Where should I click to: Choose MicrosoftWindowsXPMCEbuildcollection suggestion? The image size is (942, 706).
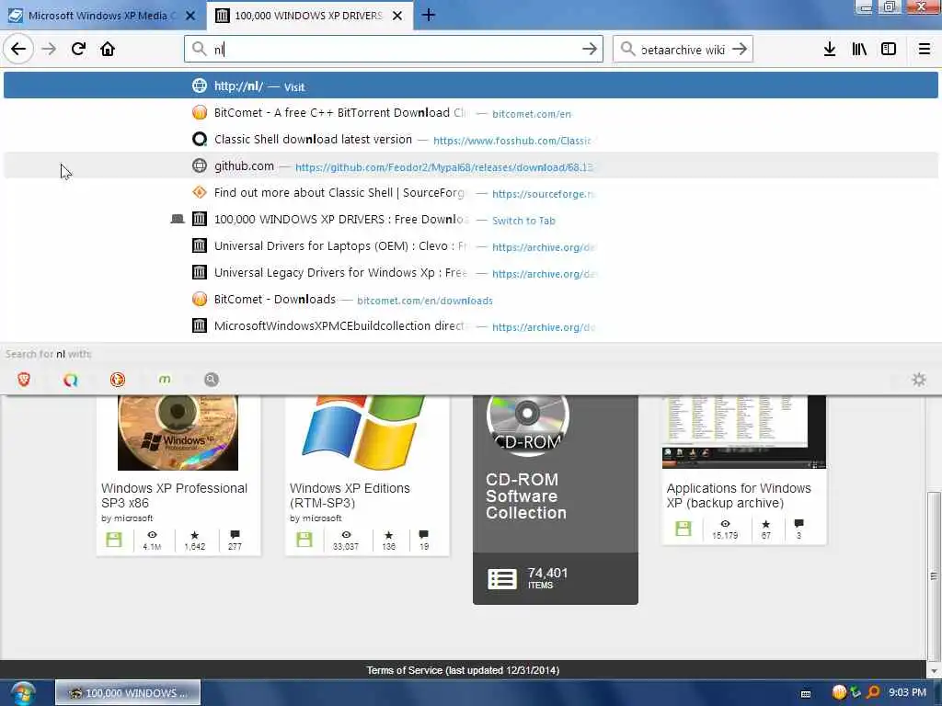471,326
